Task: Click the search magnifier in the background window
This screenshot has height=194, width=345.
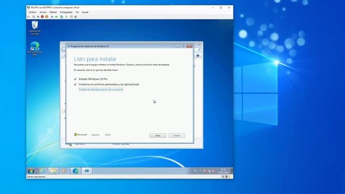Action: point(199,50)
